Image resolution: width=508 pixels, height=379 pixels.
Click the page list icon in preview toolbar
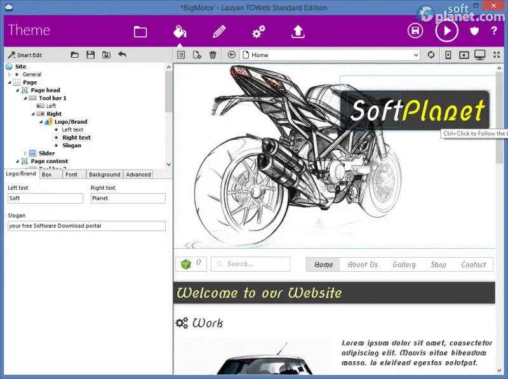pos(181,55)
